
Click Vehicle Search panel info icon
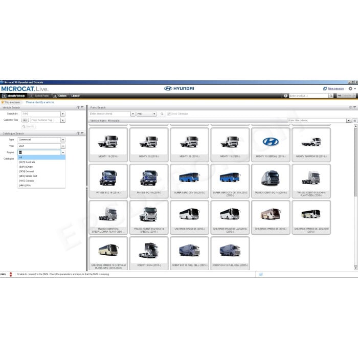coord(78,107)
